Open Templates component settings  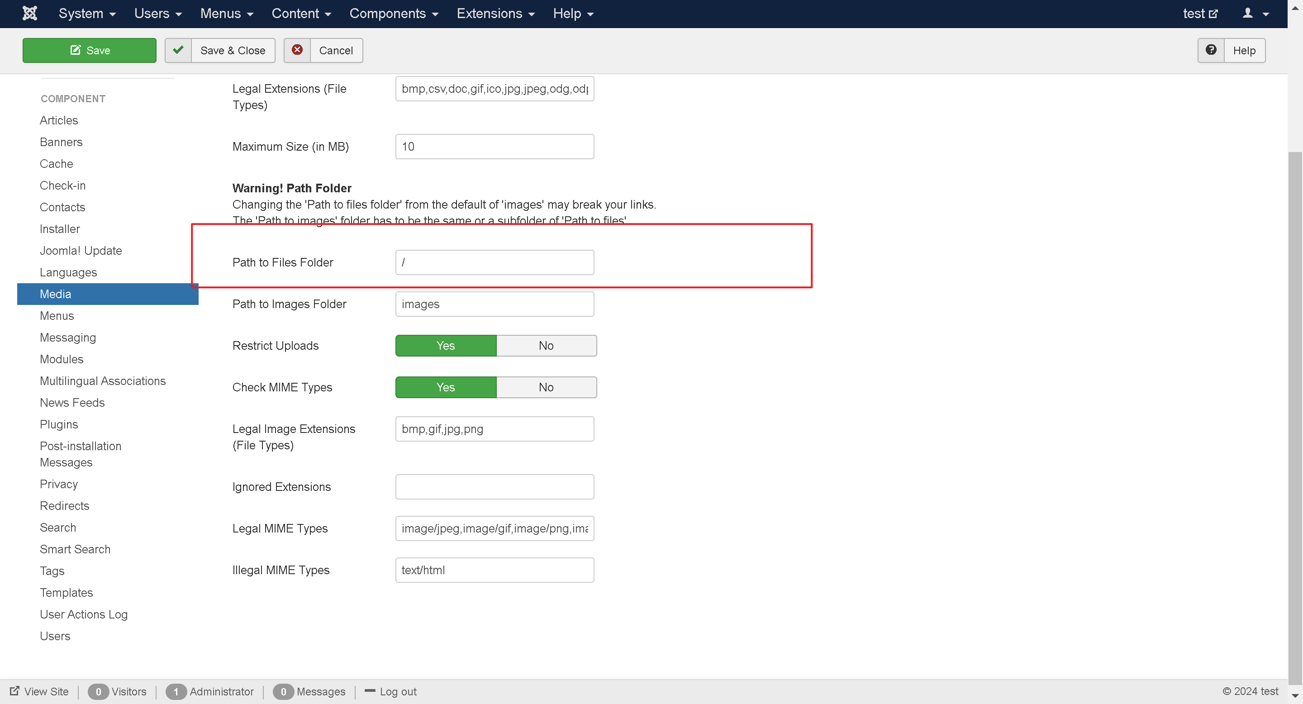point(66,592)
